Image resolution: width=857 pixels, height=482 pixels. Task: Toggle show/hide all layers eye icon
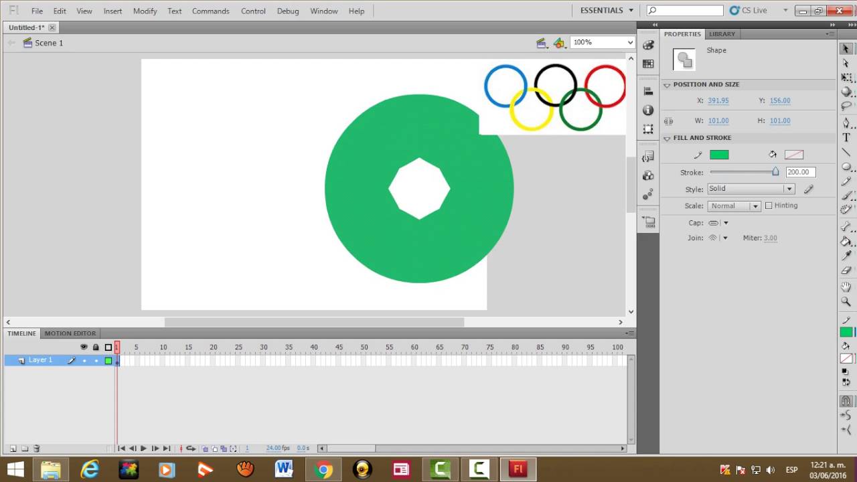[x=84, y=347]
